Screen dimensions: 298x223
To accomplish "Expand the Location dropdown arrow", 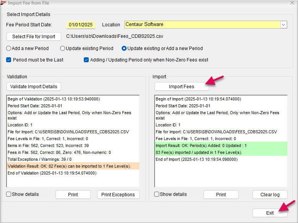I will coord(283,25).
